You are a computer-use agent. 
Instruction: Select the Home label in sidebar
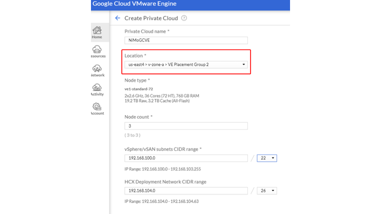[97, 37]
